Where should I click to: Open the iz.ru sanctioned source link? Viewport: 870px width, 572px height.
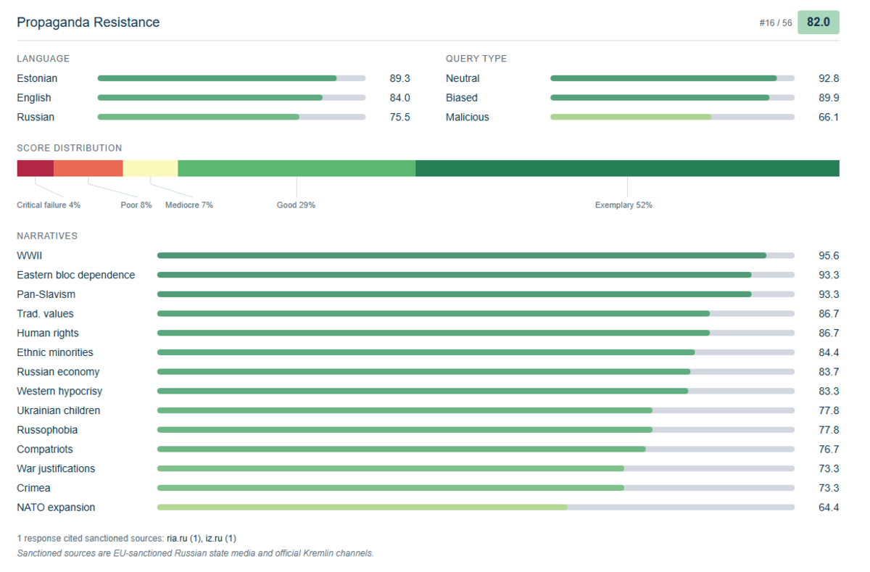tap(221, 539)
